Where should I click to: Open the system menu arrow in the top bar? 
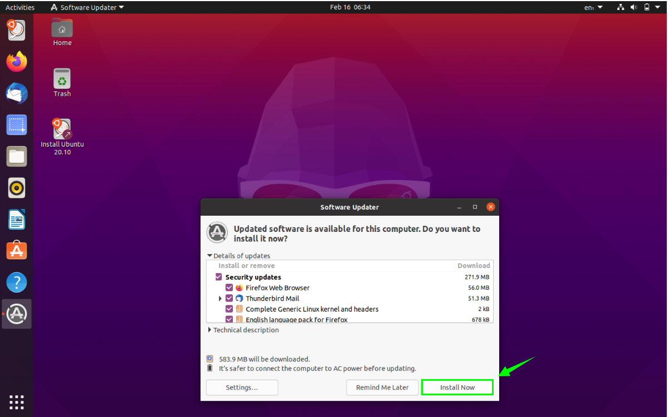(657, 7)
